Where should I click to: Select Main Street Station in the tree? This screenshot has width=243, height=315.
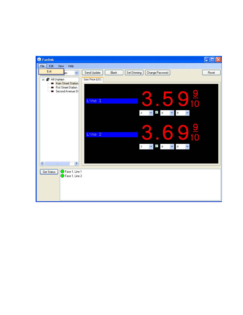[x=67, y=83]
